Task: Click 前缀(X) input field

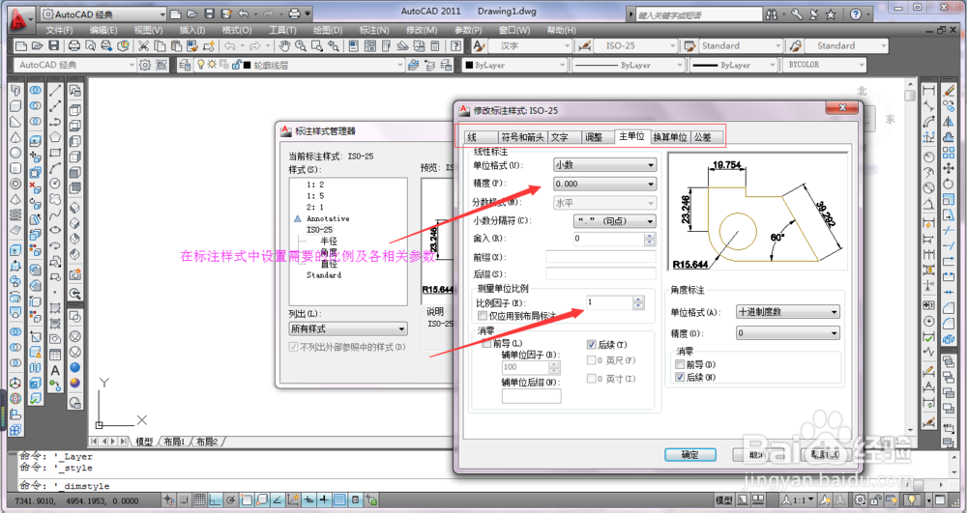Action: pos(601,257)
